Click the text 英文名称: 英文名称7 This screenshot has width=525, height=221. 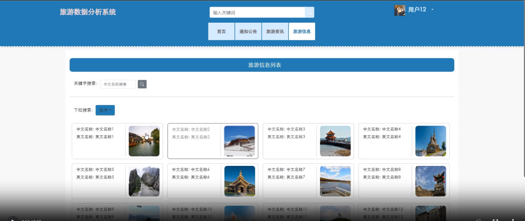tap(286, 177)
